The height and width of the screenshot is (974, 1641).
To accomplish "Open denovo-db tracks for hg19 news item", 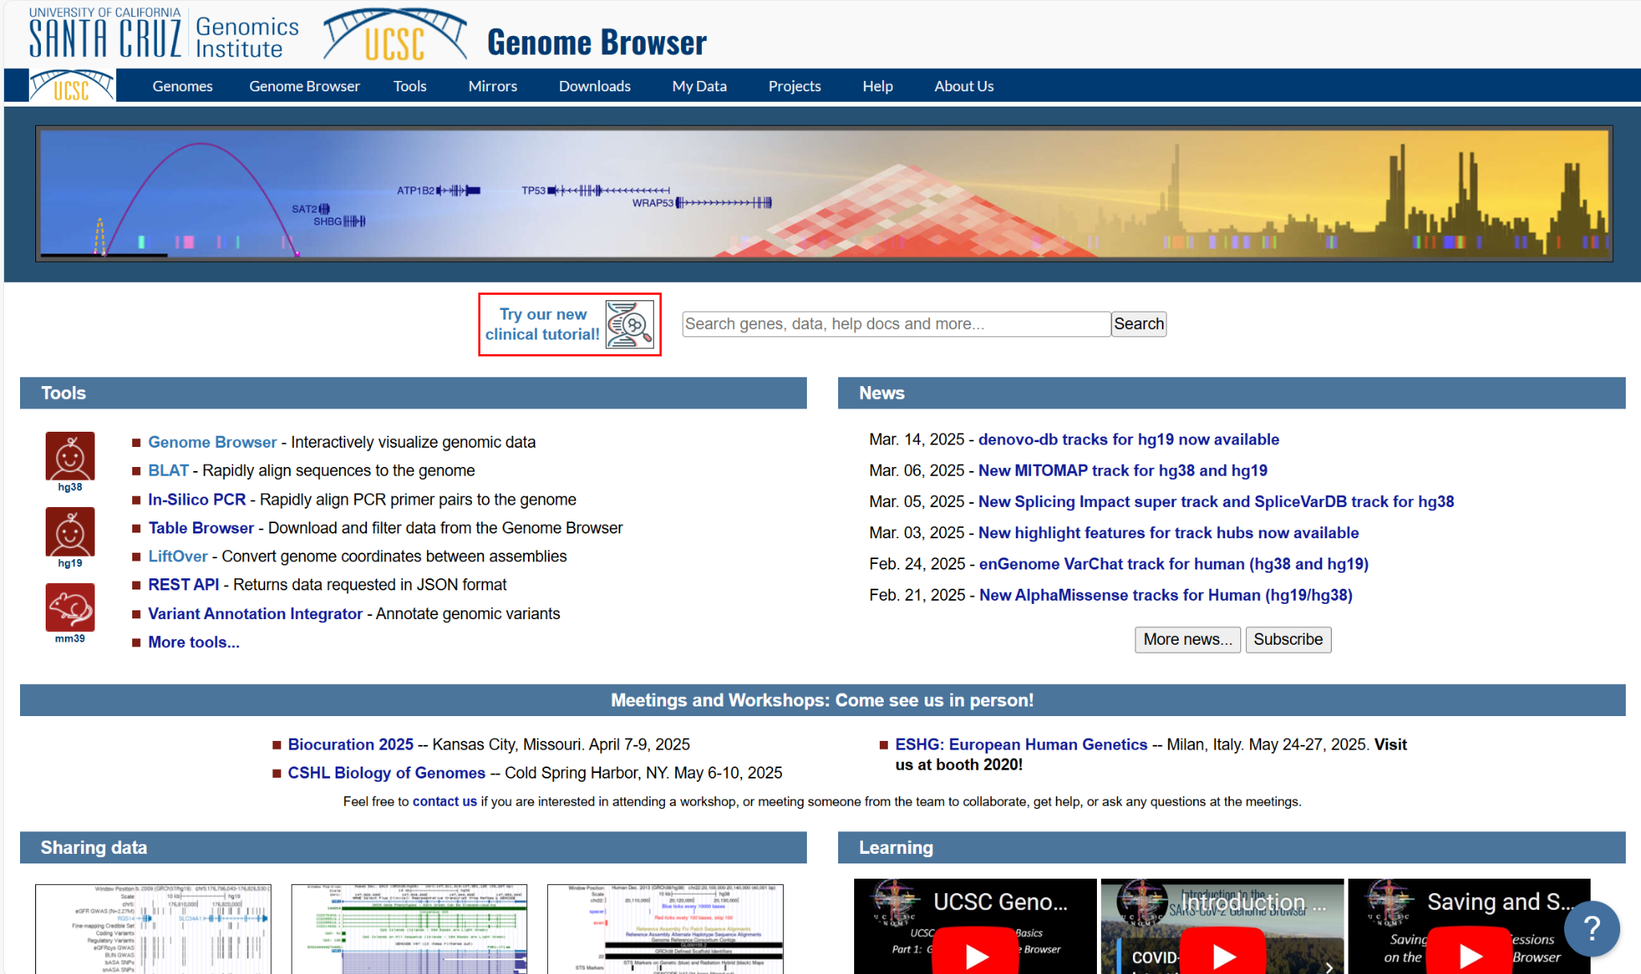I will click(1128, 439).
